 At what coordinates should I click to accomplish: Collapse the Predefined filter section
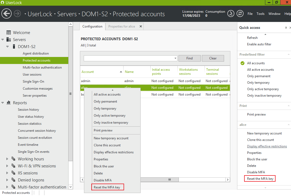pos(289,54)
